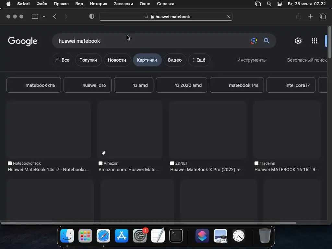Viewport: 332px width, 249px height.
Task: Open the Справка menu
Action: [x=166, y=4]
